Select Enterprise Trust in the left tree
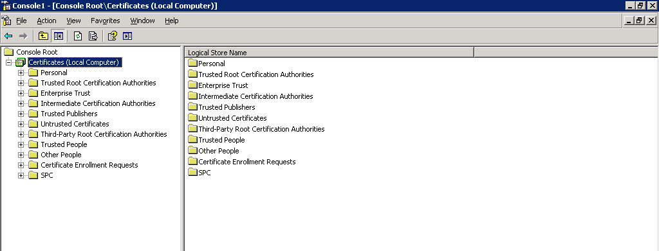 point(66,93)
